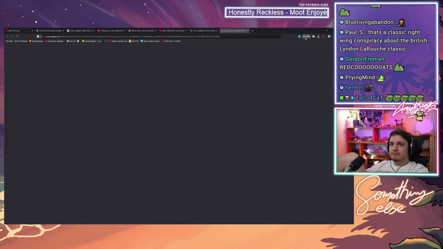Switch to the I think Destiny has a point tab
This screenshot has height=249, width=443.
142,31
